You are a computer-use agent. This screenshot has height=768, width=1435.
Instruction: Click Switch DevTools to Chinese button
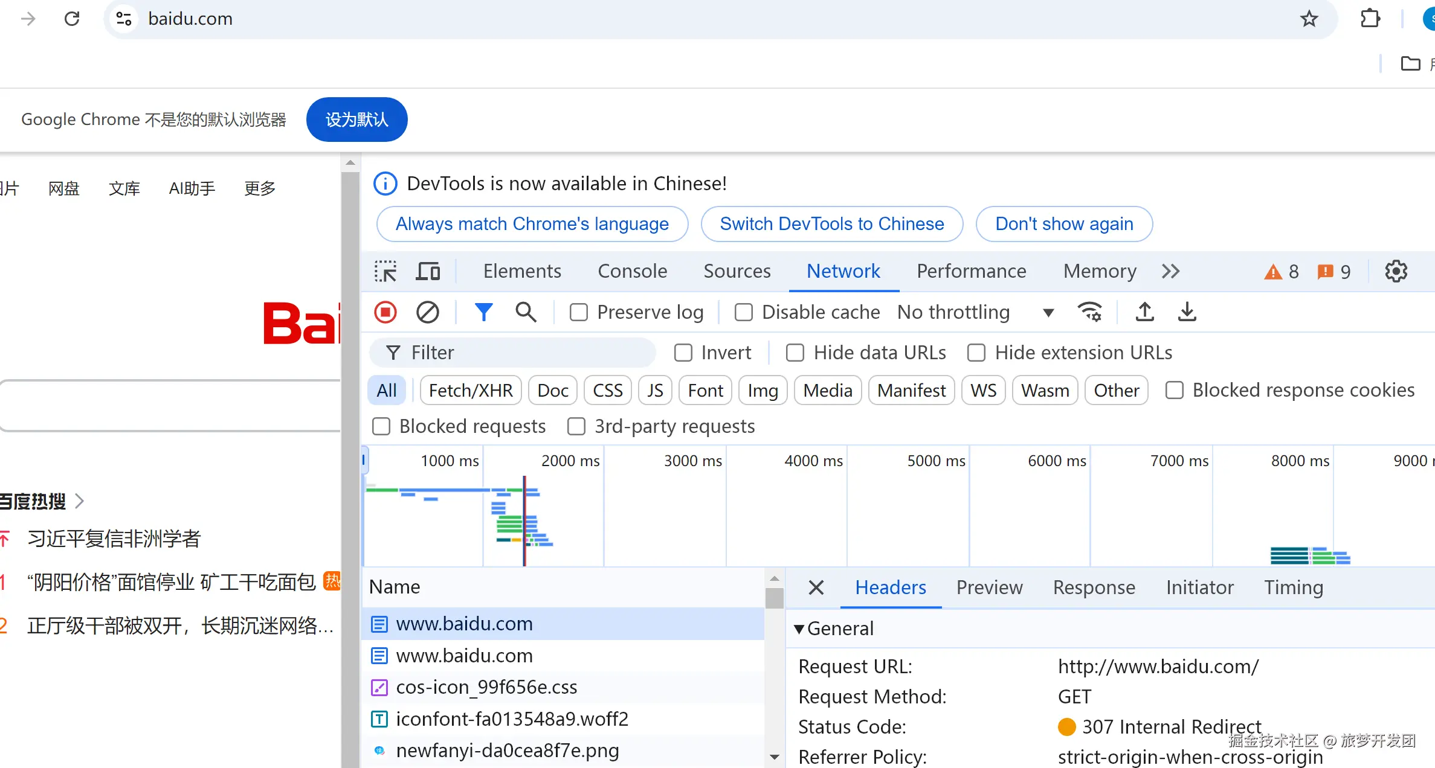pos(831,224)
